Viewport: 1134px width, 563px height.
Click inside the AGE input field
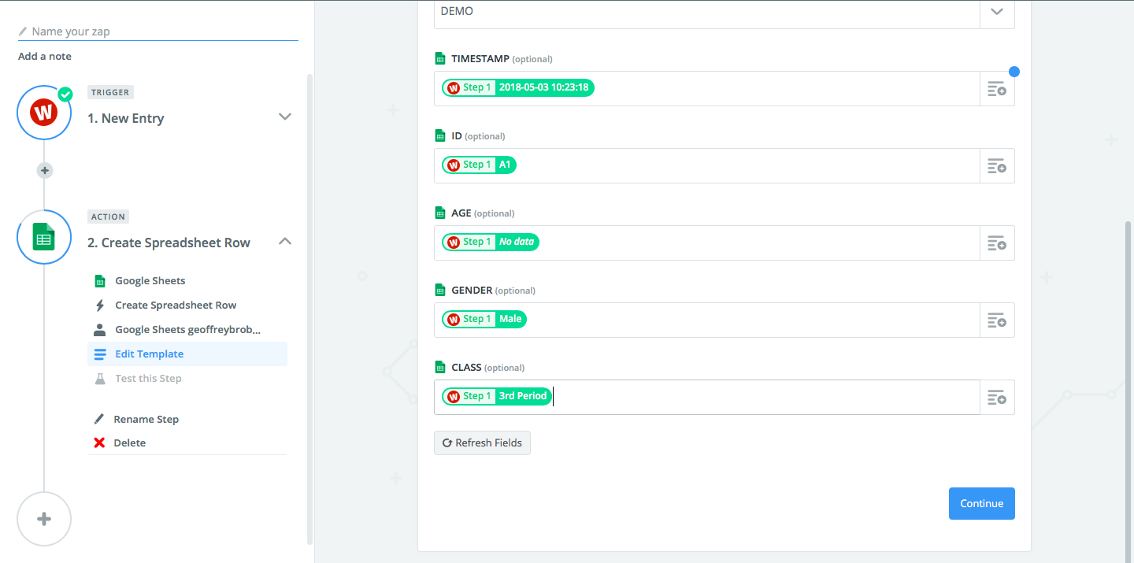(x=707, y=243)
